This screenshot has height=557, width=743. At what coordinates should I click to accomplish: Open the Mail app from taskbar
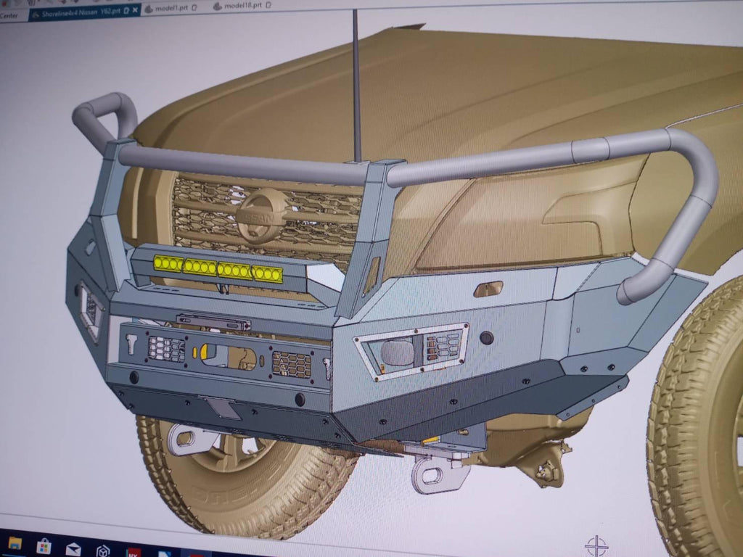pos(73,550)
